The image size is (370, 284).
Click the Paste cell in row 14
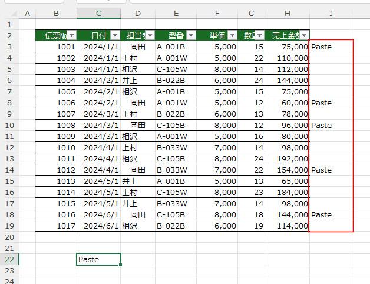click(331, 170)
